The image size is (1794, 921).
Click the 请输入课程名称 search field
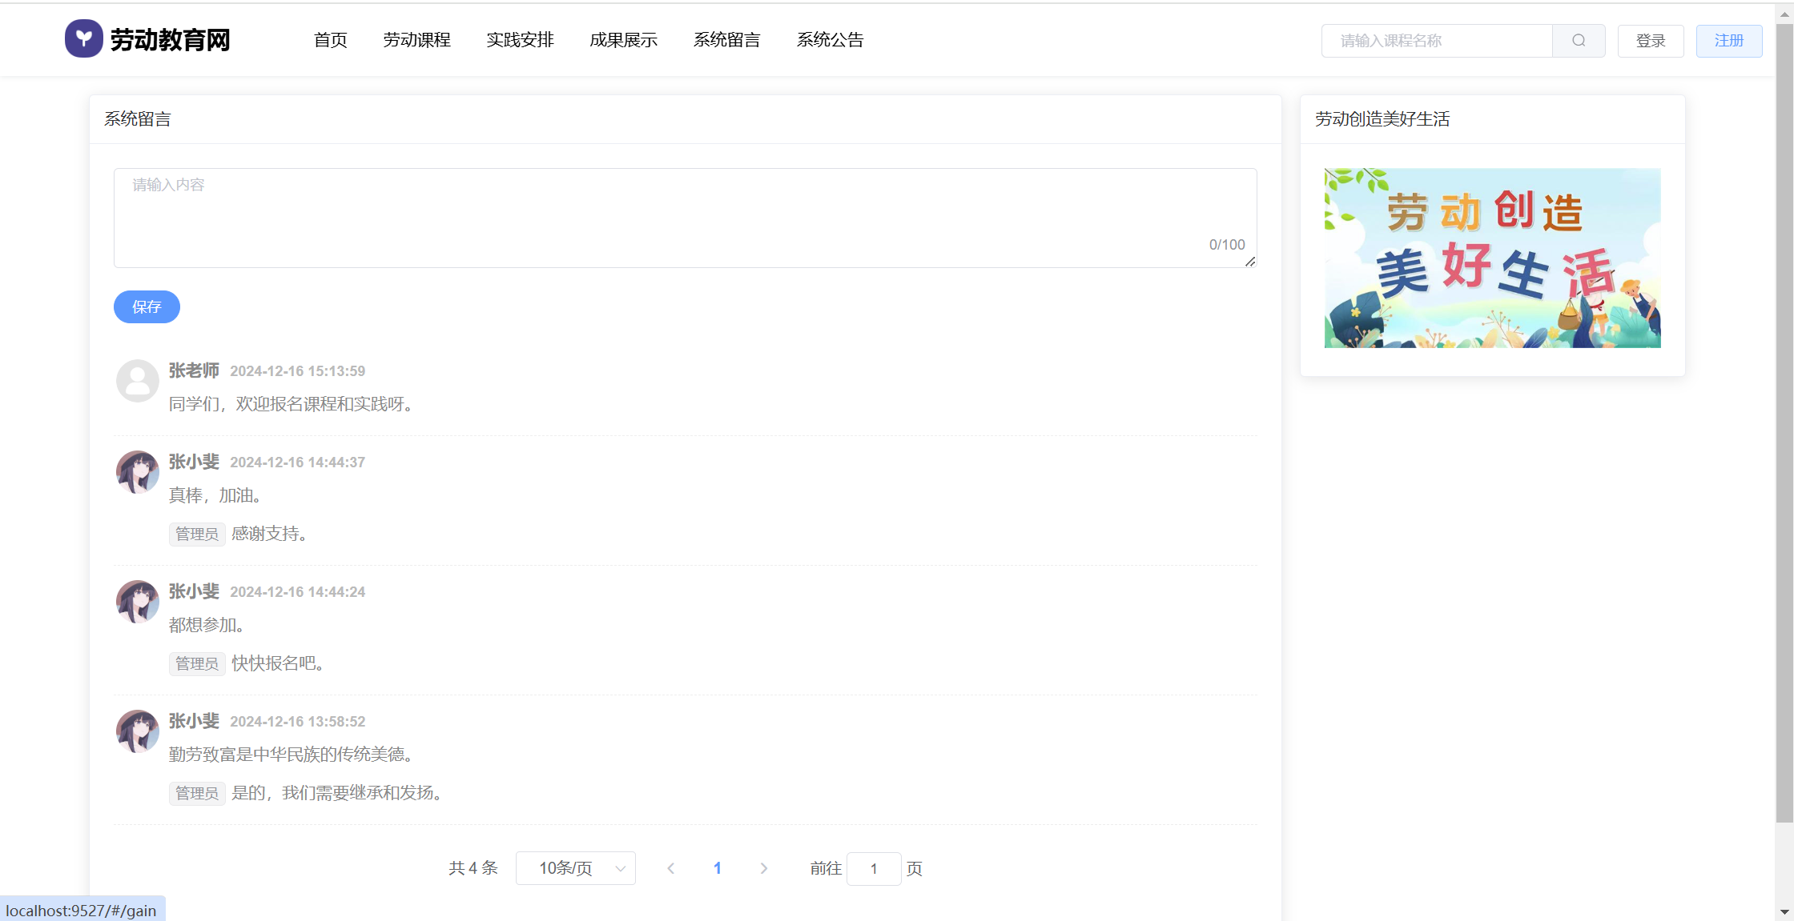click(x=1437, y=41)
